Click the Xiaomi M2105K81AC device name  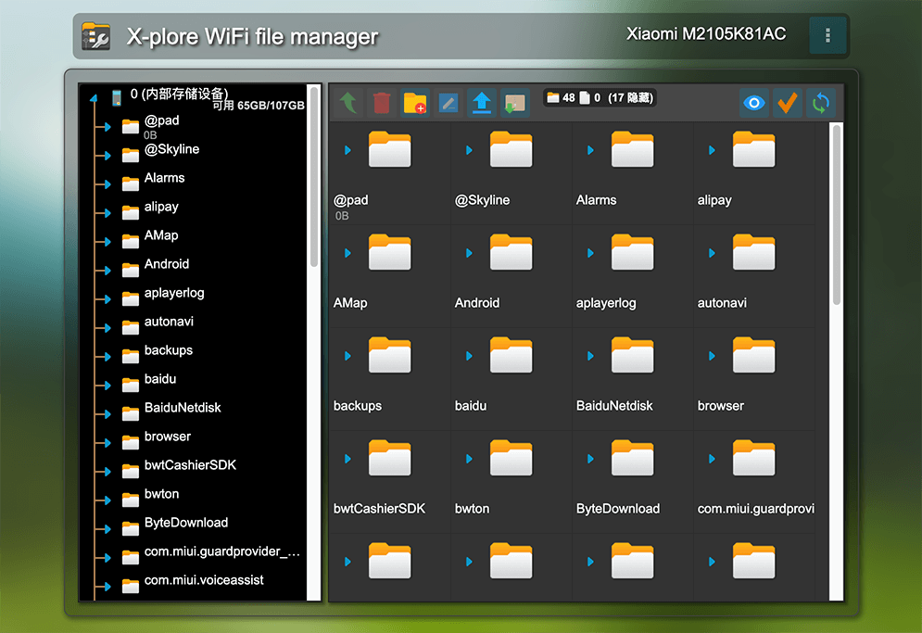[705, 34]
